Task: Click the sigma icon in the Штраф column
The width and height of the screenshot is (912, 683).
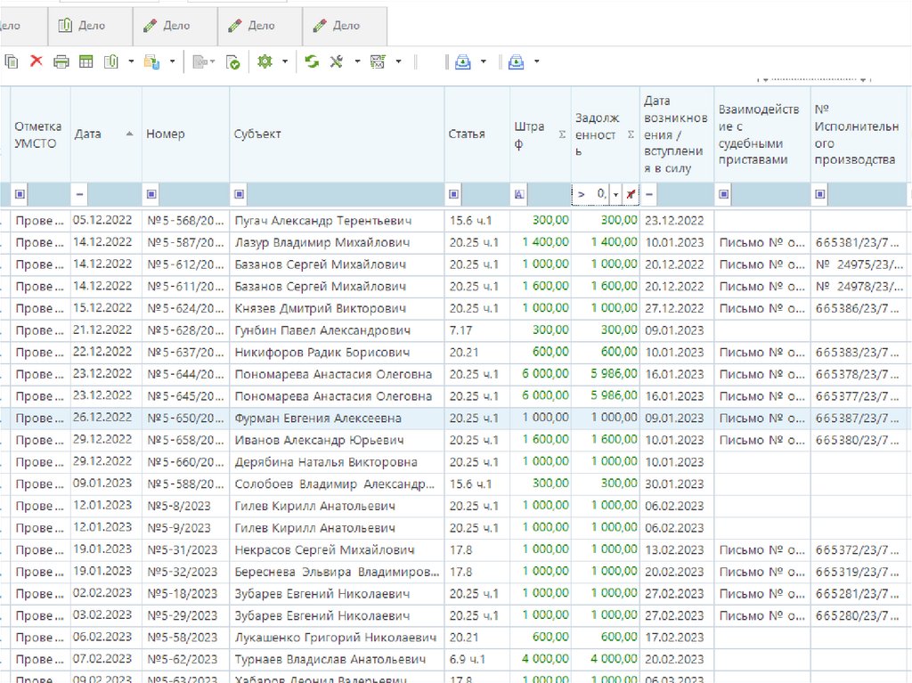Action: [561, 134]
